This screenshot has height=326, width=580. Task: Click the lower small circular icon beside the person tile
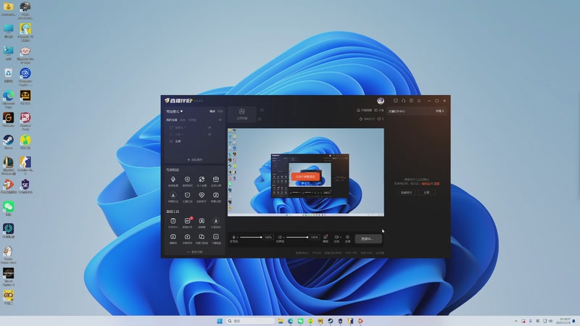[x=260, y=119]
